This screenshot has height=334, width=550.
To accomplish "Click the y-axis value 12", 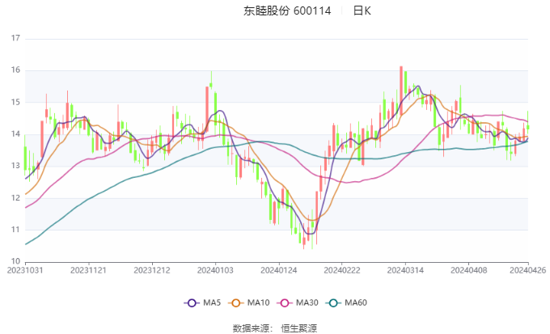I will click(15, 198).
